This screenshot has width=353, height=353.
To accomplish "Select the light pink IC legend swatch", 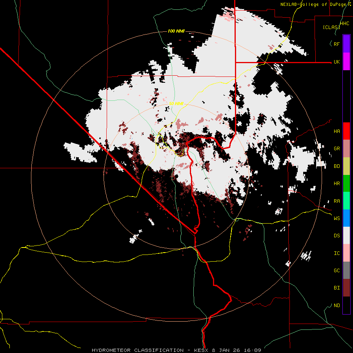I will [x=346, y=253].
